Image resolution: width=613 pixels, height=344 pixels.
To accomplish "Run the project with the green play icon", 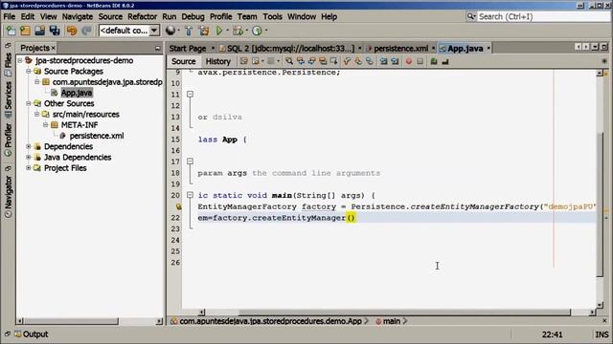I will tap(219, 31).
